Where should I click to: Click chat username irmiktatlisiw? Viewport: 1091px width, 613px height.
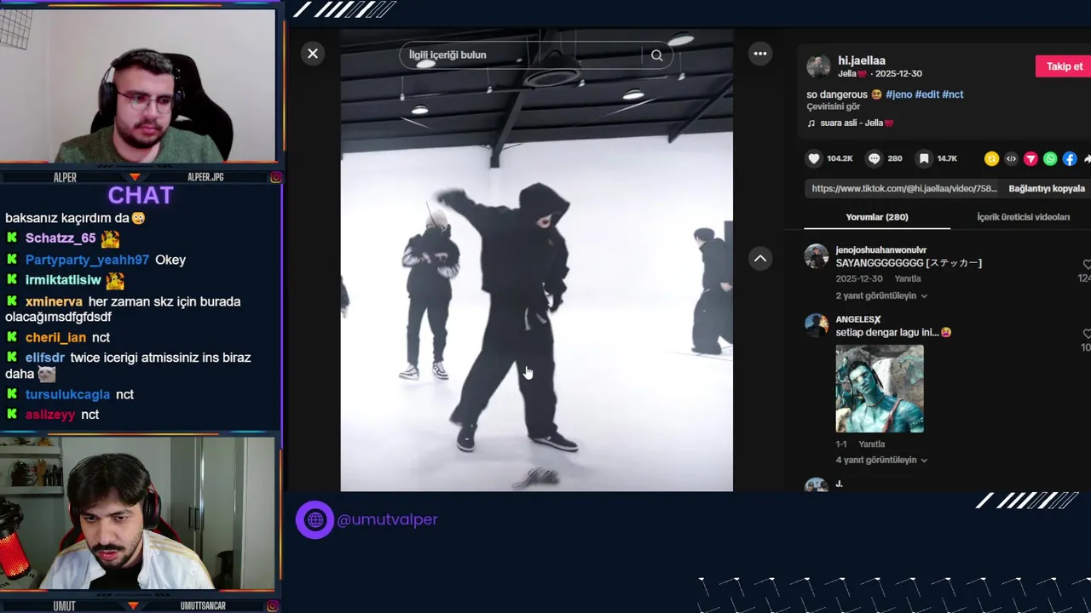pyautogui.click(x=63, y=280)
